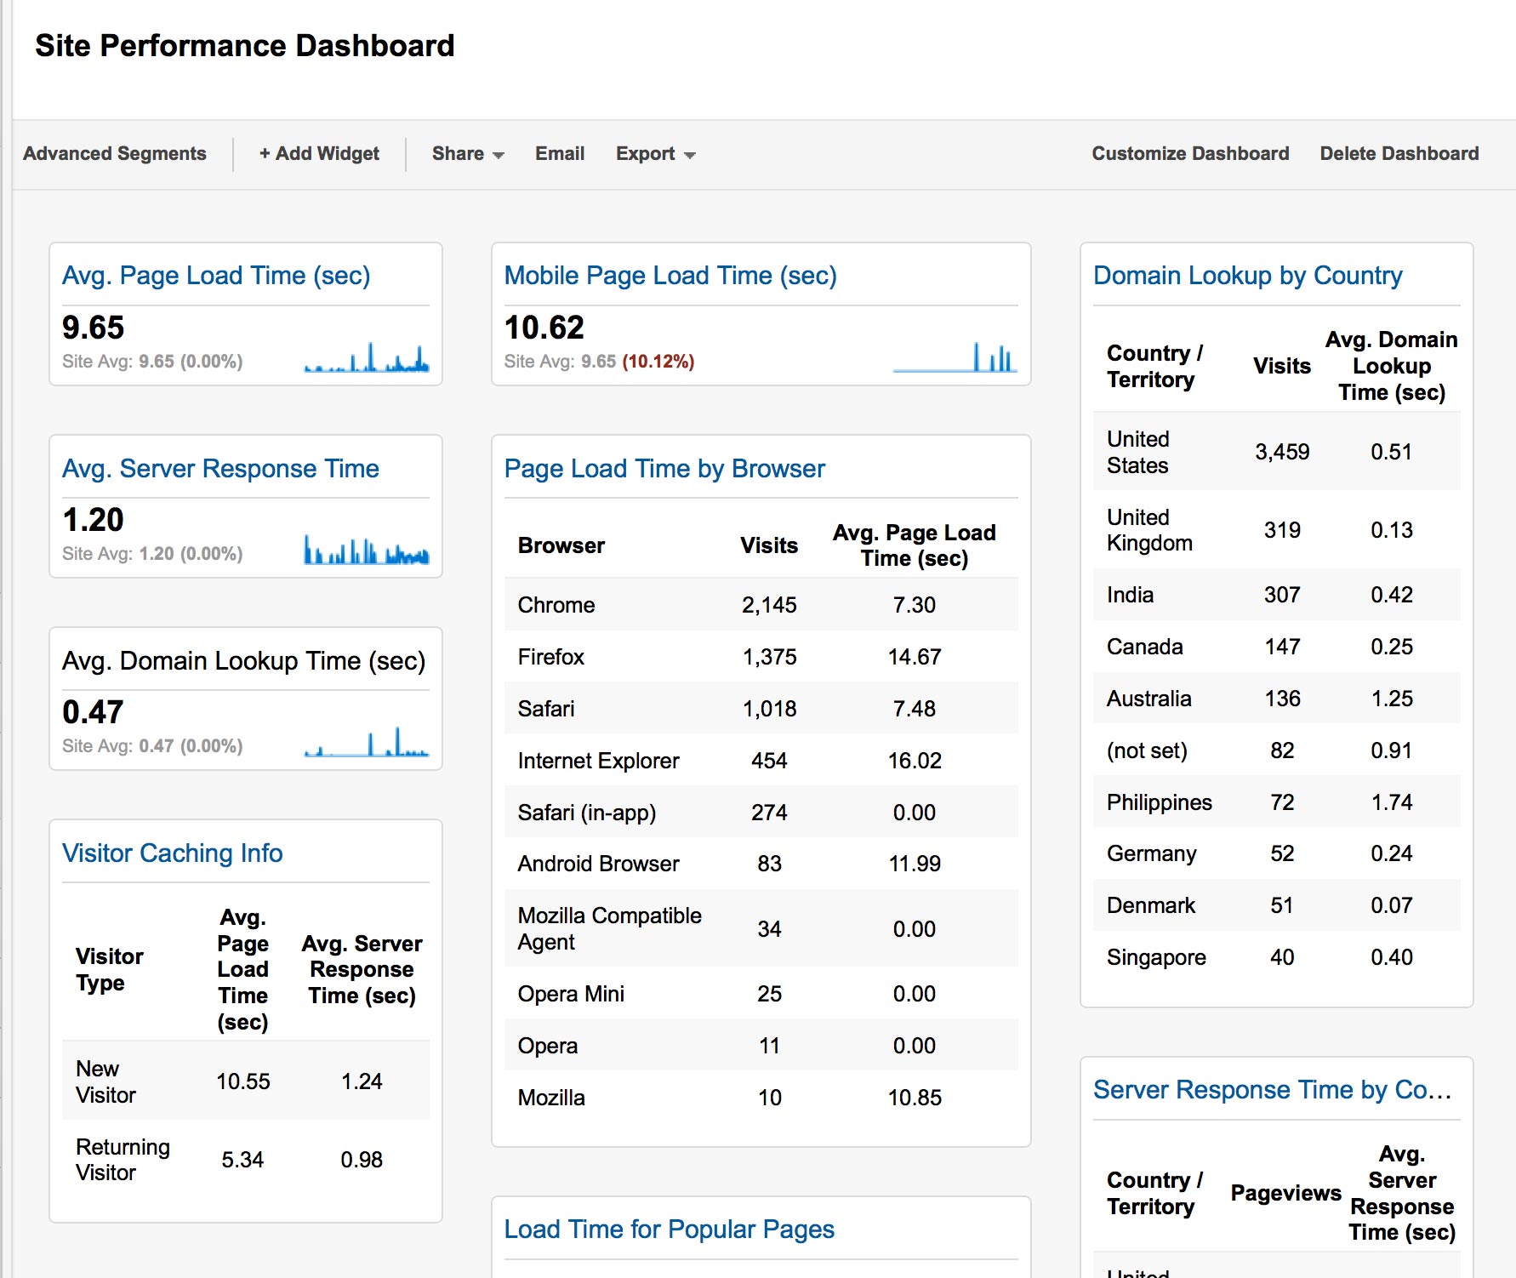The image size is (1516, 1278).
Task: Select the Safari row with 1,018 visits
Action: [x=761, y=709]
